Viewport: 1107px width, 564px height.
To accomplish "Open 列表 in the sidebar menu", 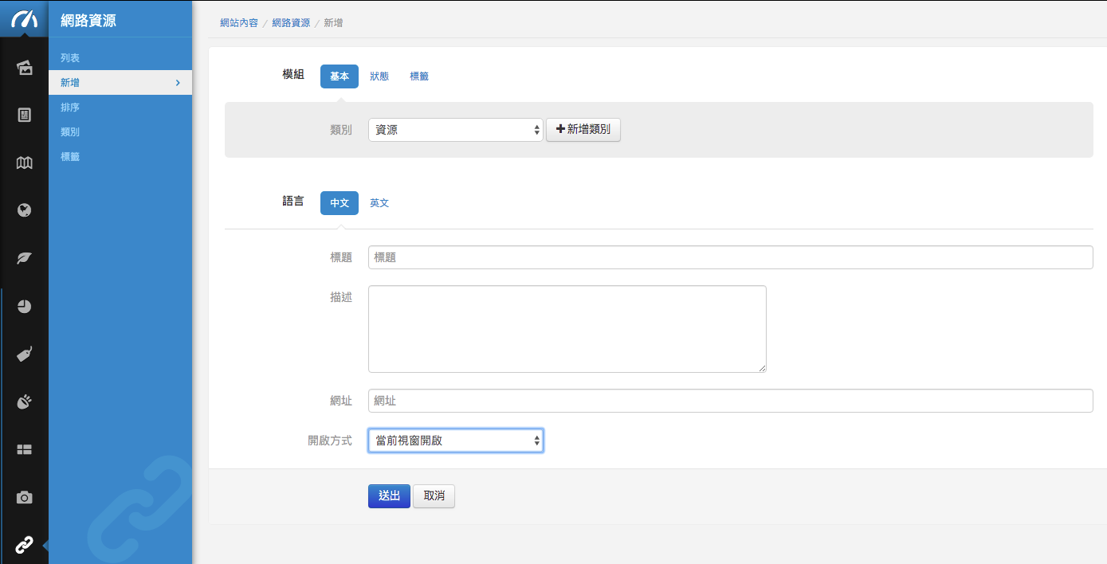I will tap(70, 58).
